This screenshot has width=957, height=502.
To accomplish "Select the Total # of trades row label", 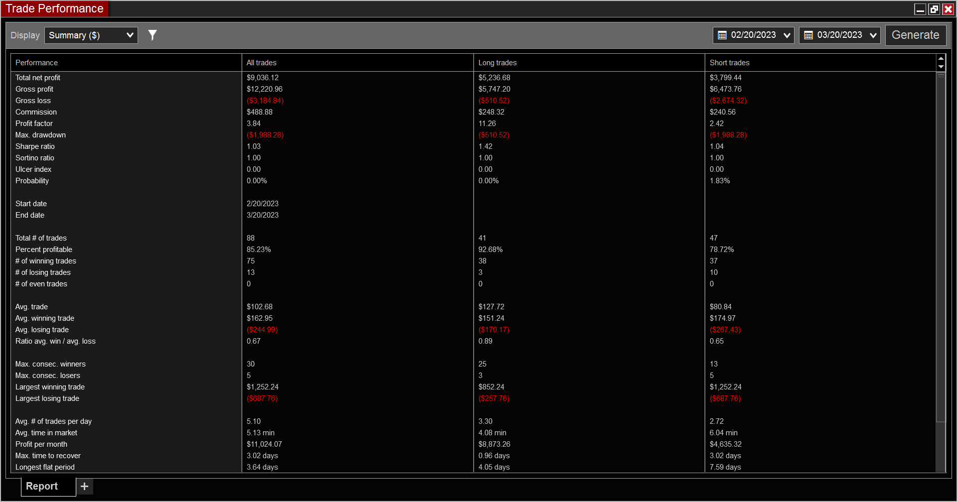I will click(41, 238).
